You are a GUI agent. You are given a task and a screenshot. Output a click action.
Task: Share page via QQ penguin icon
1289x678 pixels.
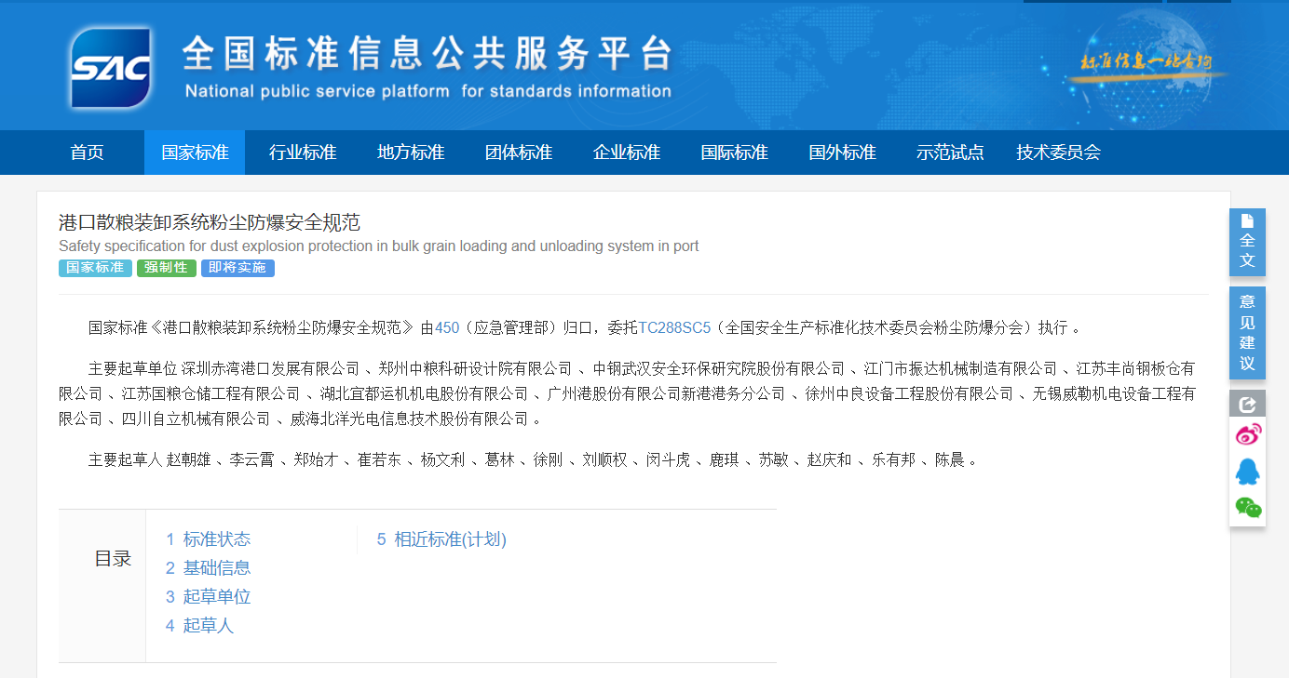coord(1248,472)
